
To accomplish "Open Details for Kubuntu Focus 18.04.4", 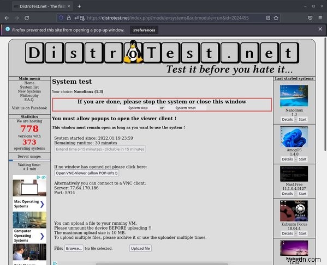I will [287, 233].
